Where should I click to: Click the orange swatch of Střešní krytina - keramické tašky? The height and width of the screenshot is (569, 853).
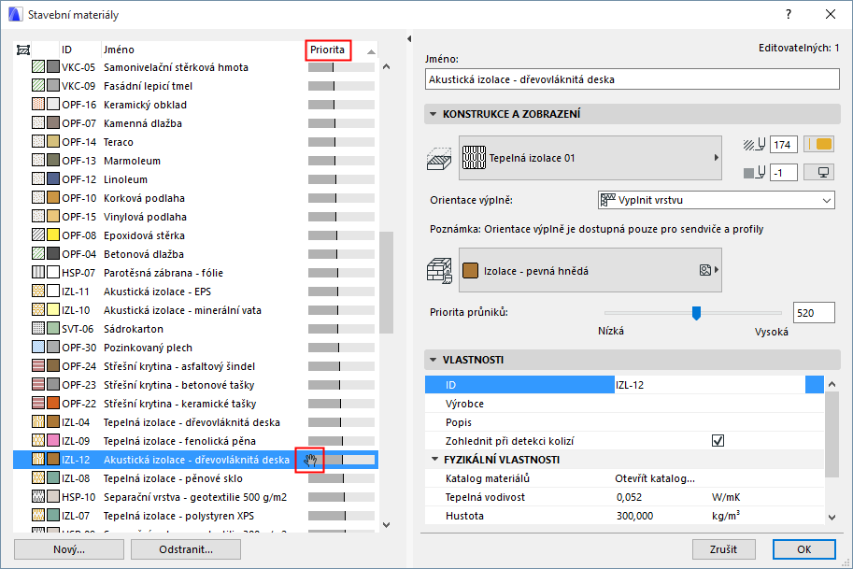tap(52, 403)
